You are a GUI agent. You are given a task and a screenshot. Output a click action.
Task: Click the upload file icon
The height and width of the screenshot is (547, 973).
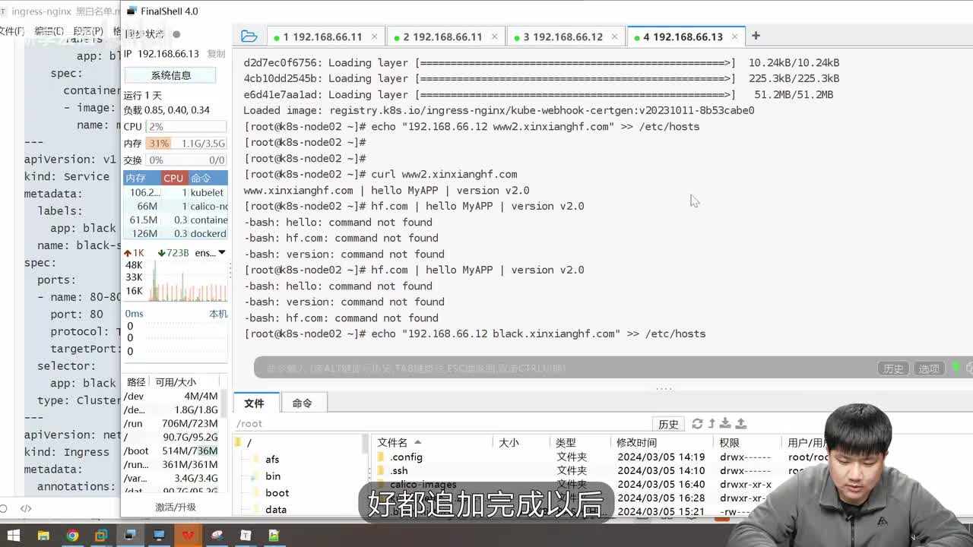pos(740,424)
